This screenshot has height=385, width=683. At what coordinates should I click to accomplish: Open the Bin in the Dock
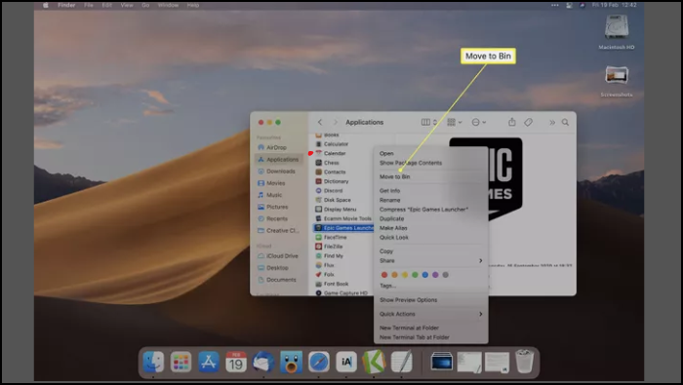[525, 361]
